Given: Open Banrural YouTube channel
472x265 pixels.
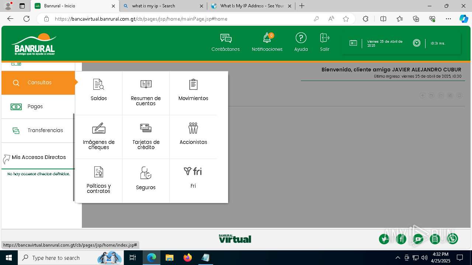Looking at the screenshot, I should point(418,239).
